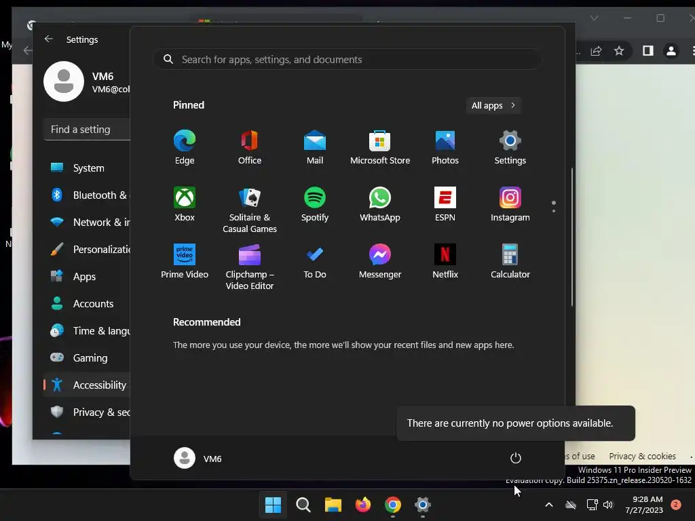The height and width of the screenshot is (521, 695).
Task: Click Chrome's share page icon
Action: (x=596, y=51)
